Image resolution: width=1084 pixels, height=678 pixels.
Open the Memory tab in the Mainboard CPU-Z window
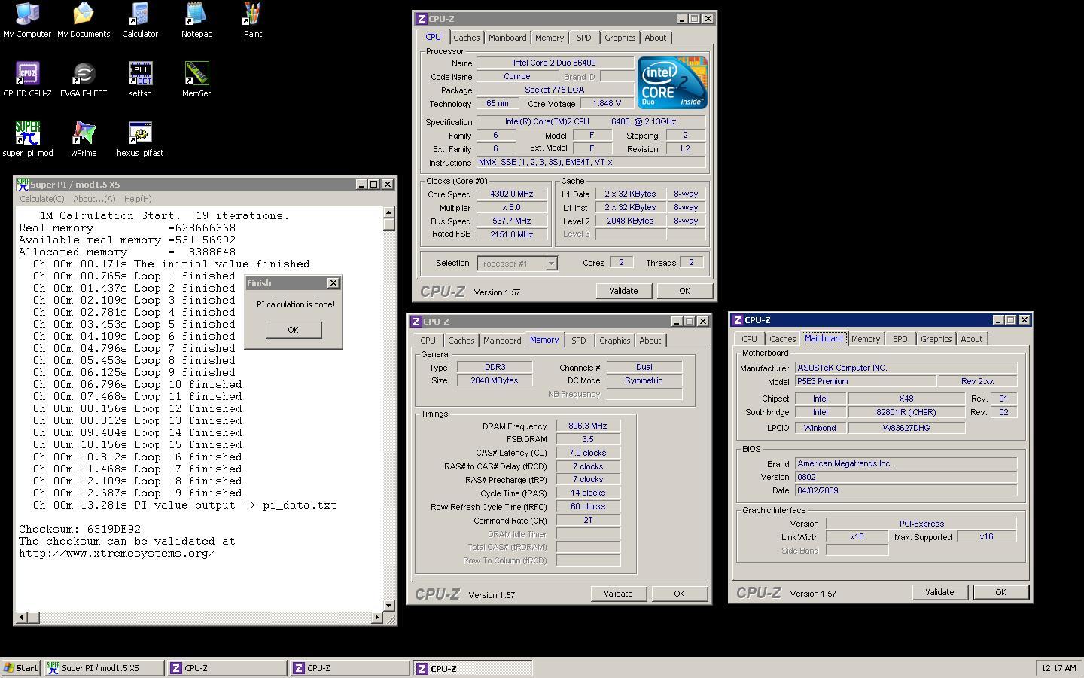pos(866,339)
